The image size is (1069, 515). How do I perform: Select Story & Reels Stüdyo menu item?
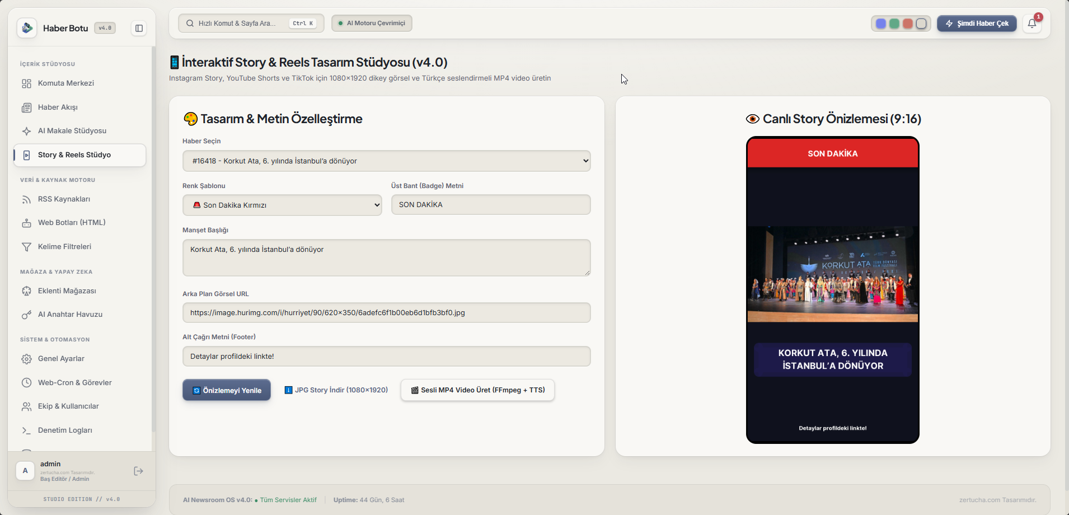coord(79,155)
